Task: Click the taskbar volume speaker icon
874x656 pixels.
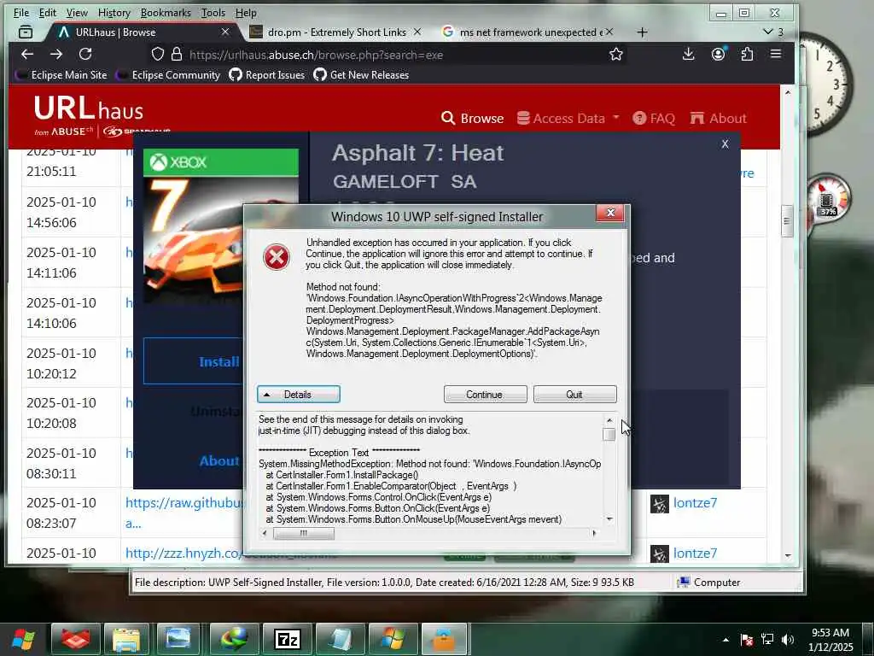Action: [788, 639]
